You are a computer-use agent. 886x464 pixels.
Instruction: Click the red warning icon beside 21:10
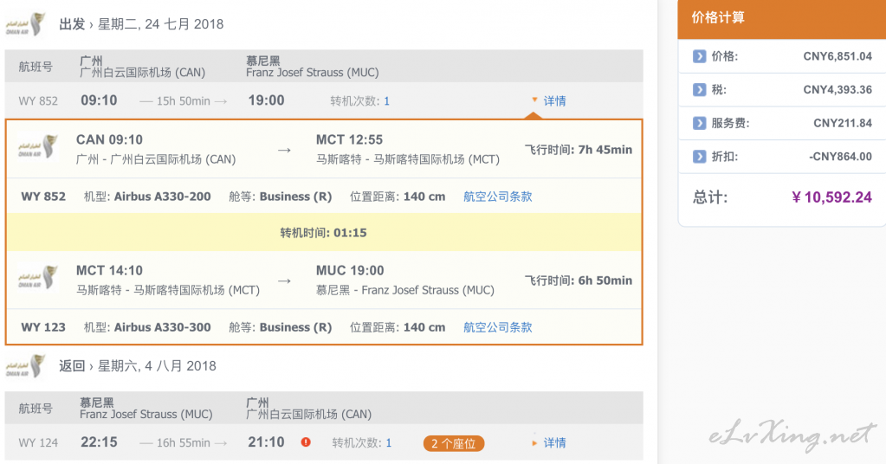tap(306, 442)
